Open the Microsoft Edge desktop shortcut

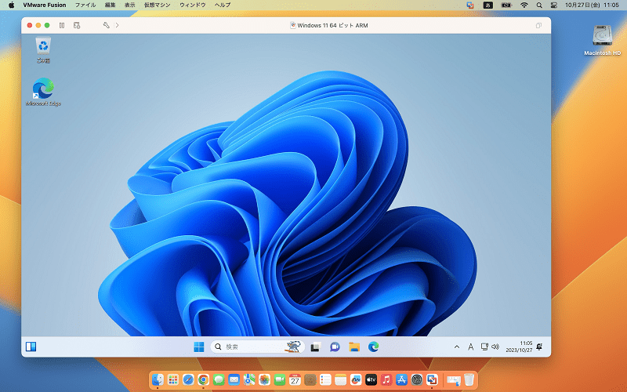(x=43, y=92)
